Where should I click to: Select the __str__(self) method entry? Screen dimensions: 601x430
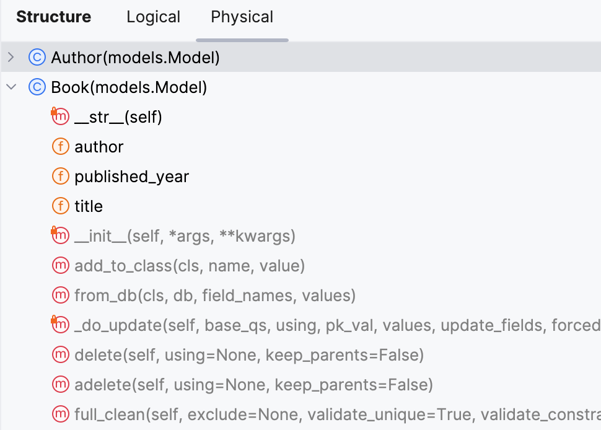[x=118, y=116]
